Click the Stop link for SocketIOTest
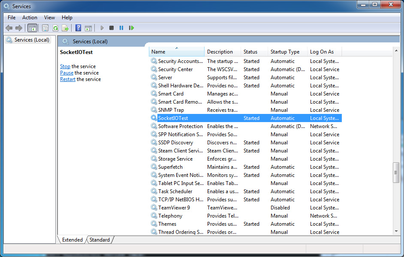The width and height of the screenshot is (404, 257). tap(65, 66)
